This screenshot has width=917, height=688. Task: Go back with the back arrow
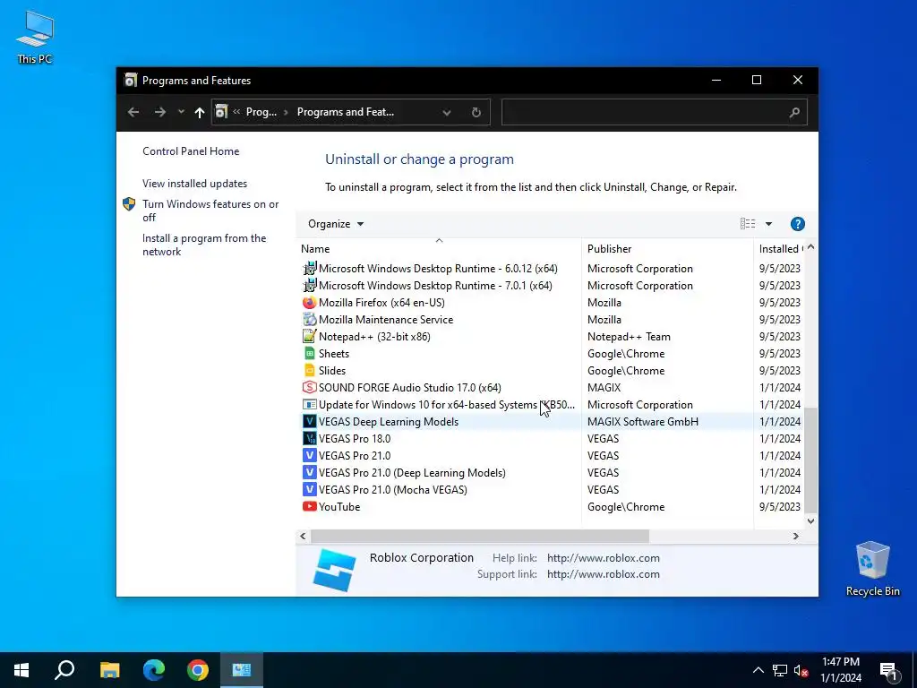click(x=133, y=112)
